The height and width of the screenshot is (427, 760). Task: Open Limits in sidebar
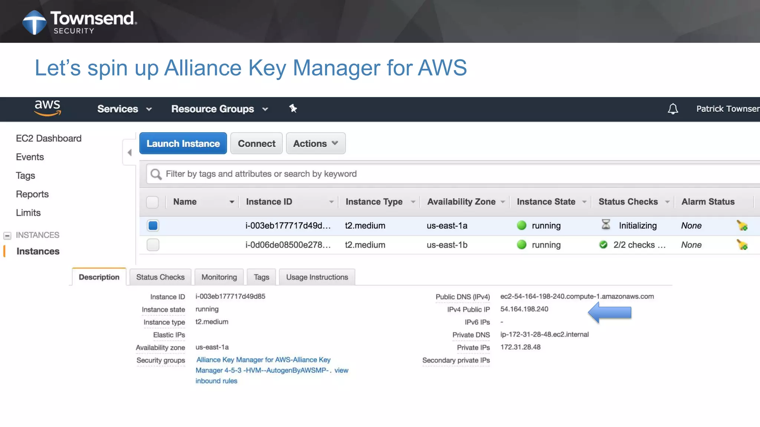click(x=28, y=212)
